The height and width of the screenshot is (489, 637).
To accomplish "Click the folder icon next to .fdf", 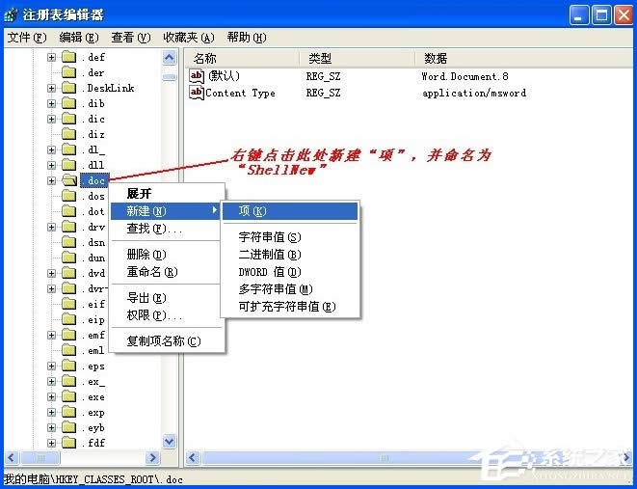I will pyautogui.click(x=68, y=443).
